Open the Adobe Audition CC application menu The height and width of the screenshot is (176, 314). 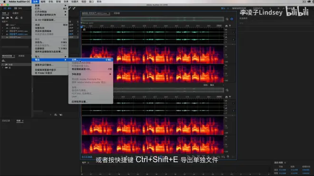(x=19, y=1)
